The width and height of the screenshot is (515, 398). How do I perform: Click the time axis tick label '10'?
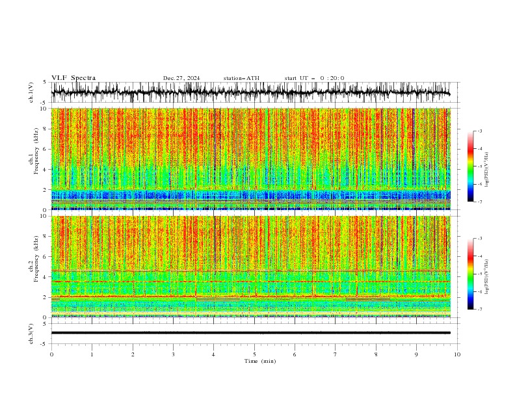pyautogui.click(x=457, y=354)
